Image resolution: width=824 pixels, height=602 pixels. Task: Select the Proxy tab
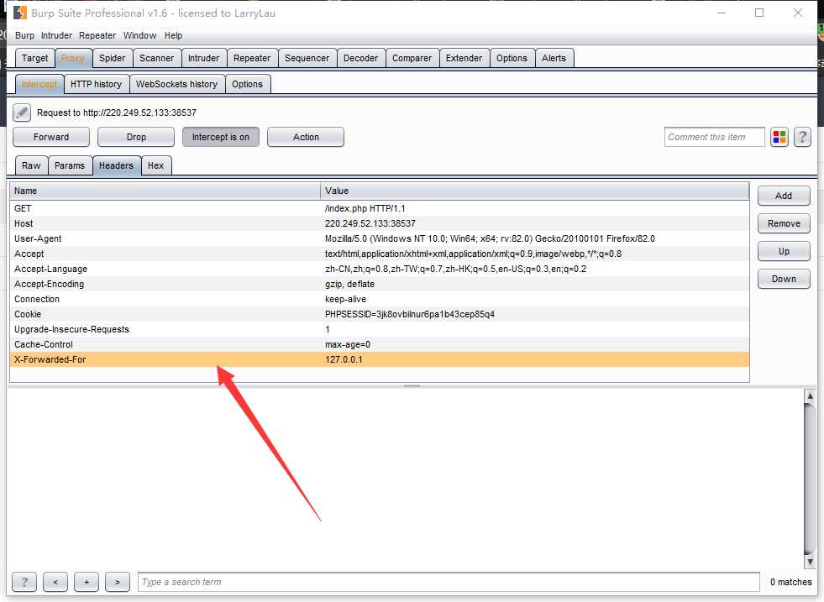point(73,58)
